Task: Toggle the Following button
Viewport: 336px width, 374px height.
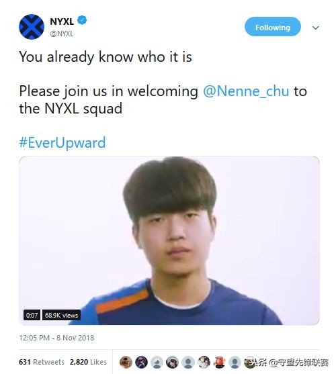Action: 273,27
